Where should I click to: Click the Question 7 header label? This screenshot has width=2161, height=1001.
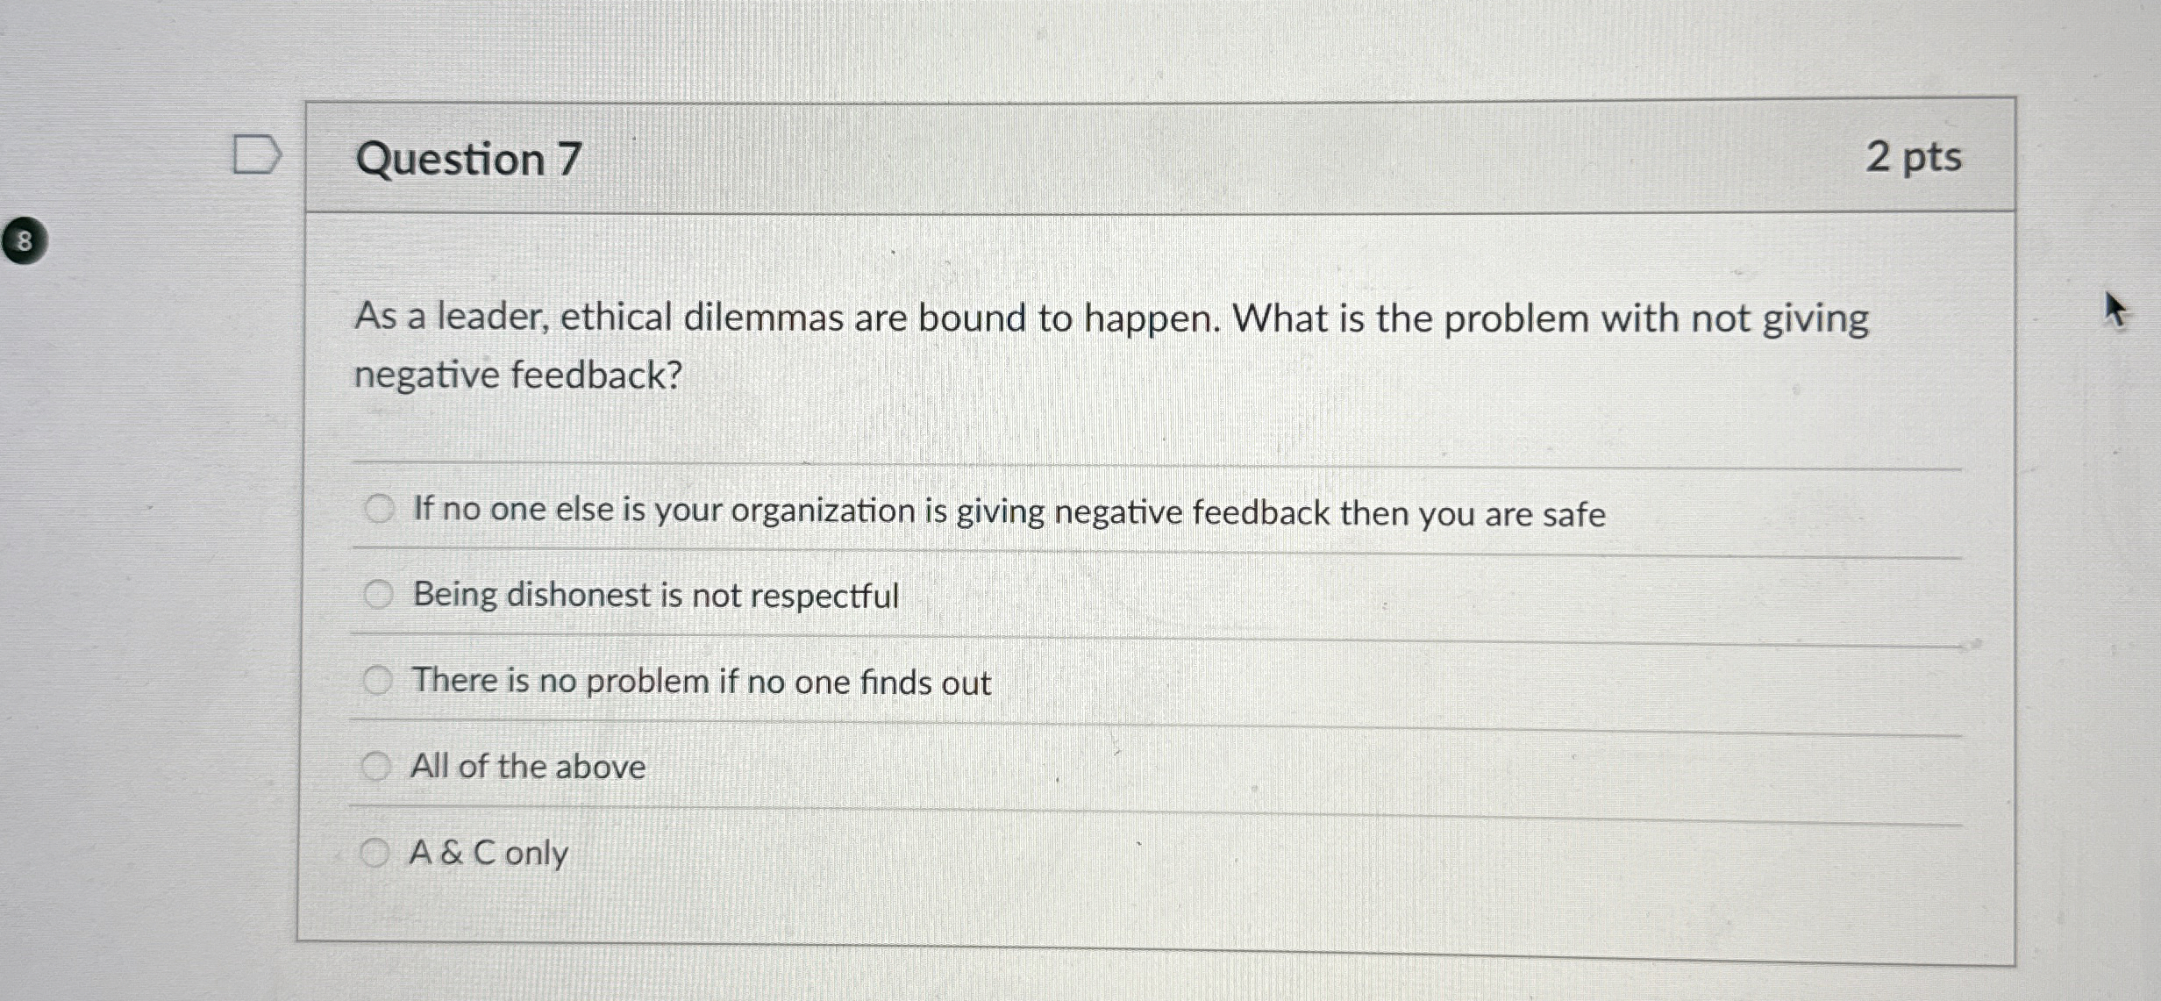[467, 160]
